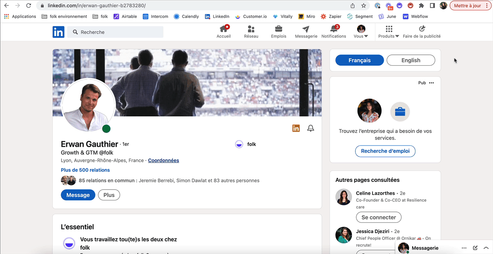Switch profile language to Français

tap(360, 60)
